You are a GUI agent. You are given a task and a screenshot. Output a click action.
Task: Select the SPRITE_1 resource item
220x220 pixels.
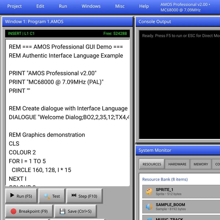(x=181, y=191)
